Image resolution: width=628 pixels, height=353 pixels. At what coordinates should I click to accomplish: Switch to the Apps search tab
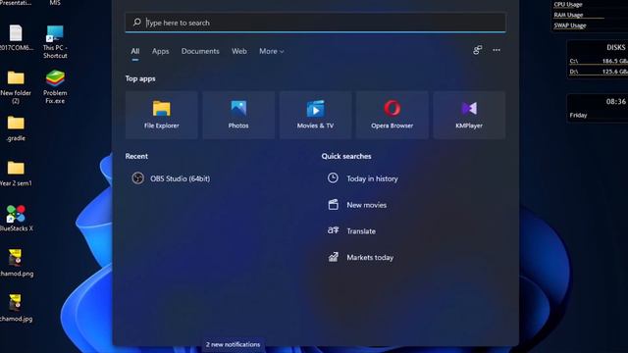pos(160,51)
